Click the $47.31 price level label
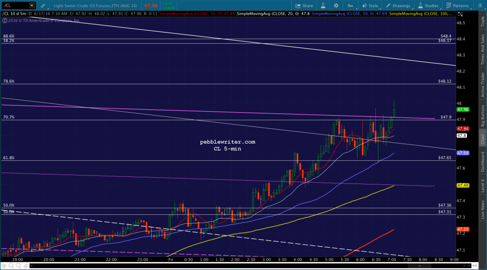 pyautogui.click(x=445, y=212)
